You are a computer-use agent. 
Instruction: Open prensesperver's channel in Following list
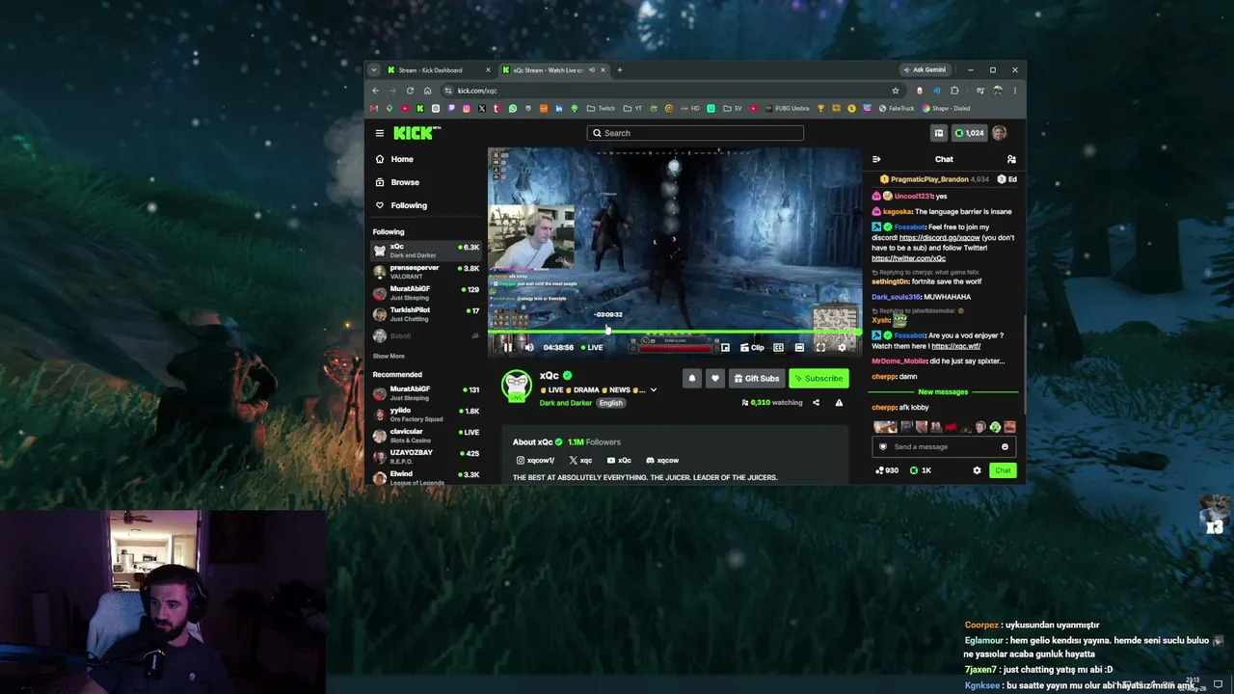(425, 272)
